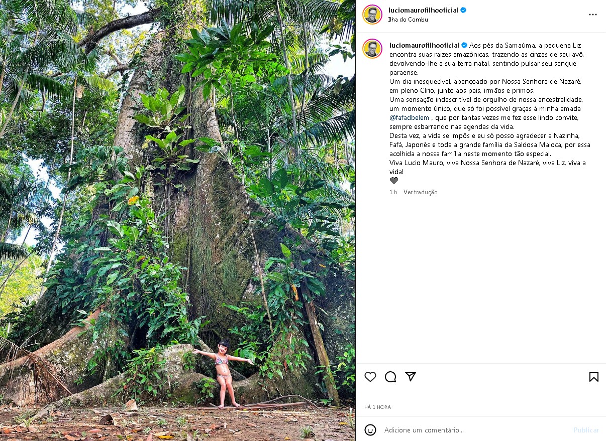Save the post with the bookmark icon
Image resolution: width=606 pixels, height=441 pixels.
point(593,377)
